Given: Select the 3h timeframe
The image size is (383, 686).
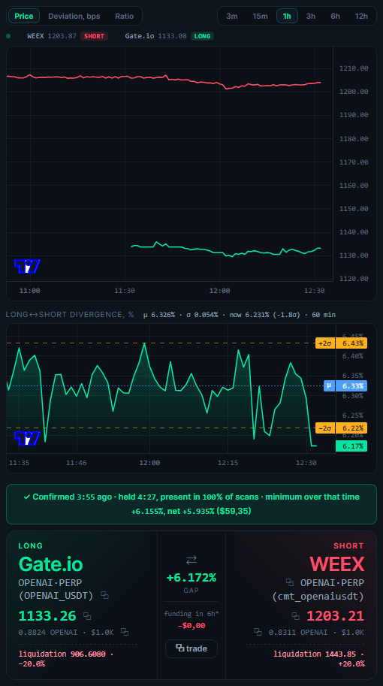Looking at the screenshot, I should tap(310, 17).
